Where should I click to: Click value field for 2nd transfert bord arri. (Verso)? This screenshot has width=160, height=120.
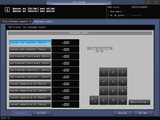coord(65,77)
